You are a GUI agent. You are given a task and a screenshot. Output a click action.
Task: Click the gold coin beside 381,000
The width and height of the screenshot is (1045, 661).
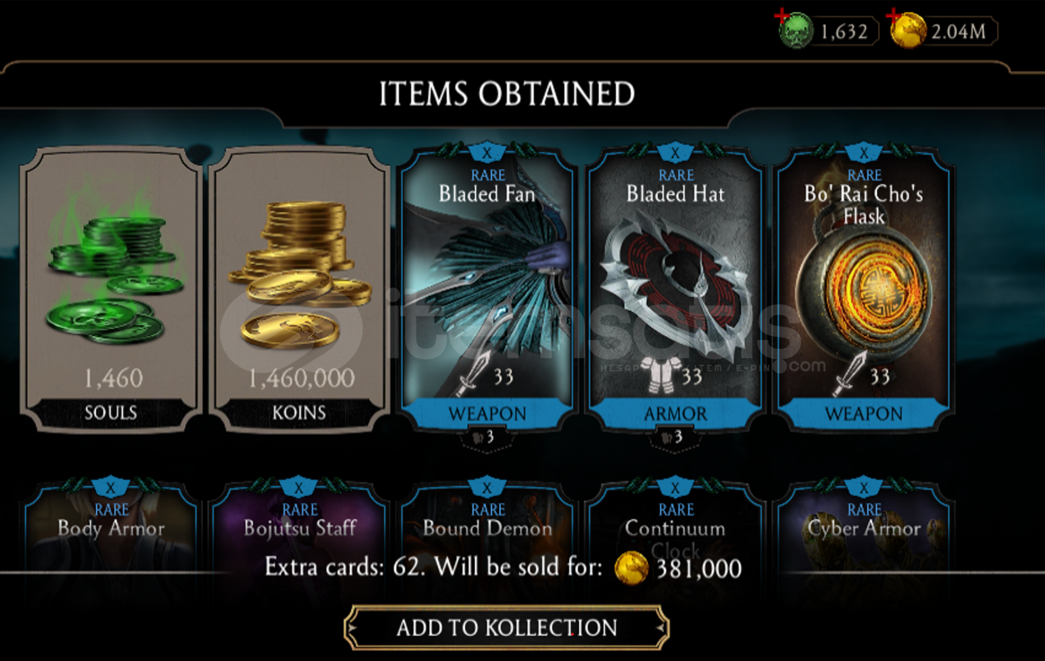pos(631,567)
